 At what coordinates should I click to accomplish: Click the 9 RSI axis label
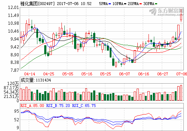[x=18, y=128]
